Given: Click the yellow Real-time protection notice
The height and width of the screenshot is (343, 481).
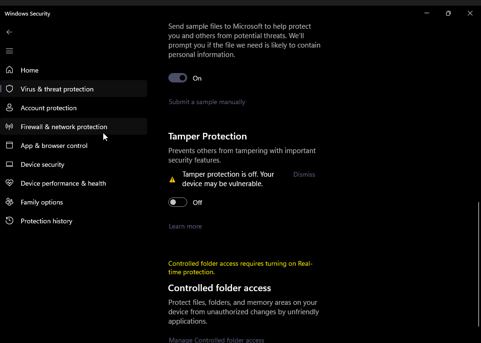Looking at the screenshot, I should 240,268.
